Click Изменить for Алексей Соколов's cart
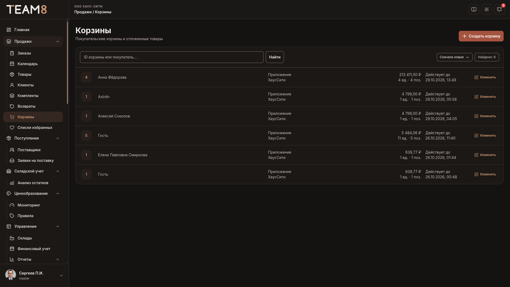This screenshot has width=510, height=287. pyautogui.click(x=485, y=116)
